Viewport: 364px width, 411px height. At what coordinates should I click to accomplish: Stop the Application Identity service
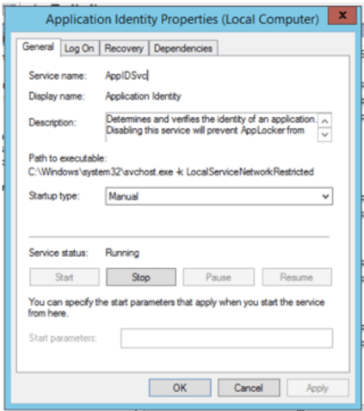click(x=141, y=277)
